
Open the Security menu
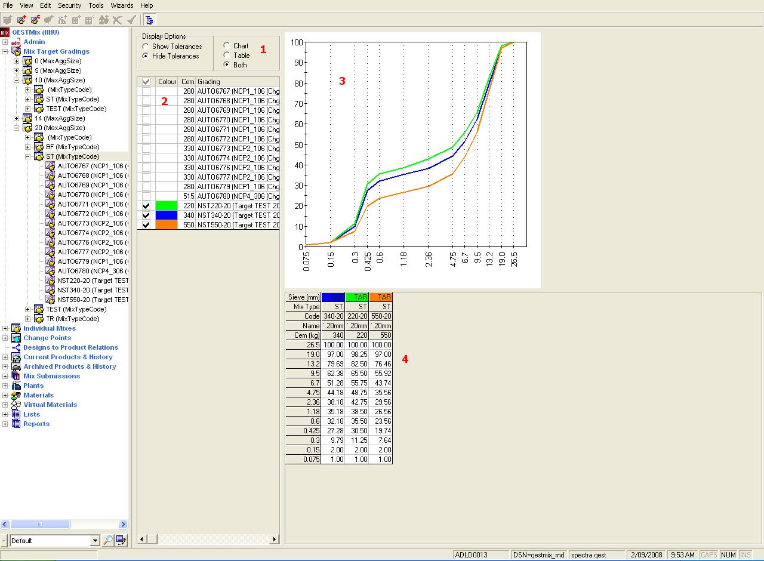tap(69, 5)
